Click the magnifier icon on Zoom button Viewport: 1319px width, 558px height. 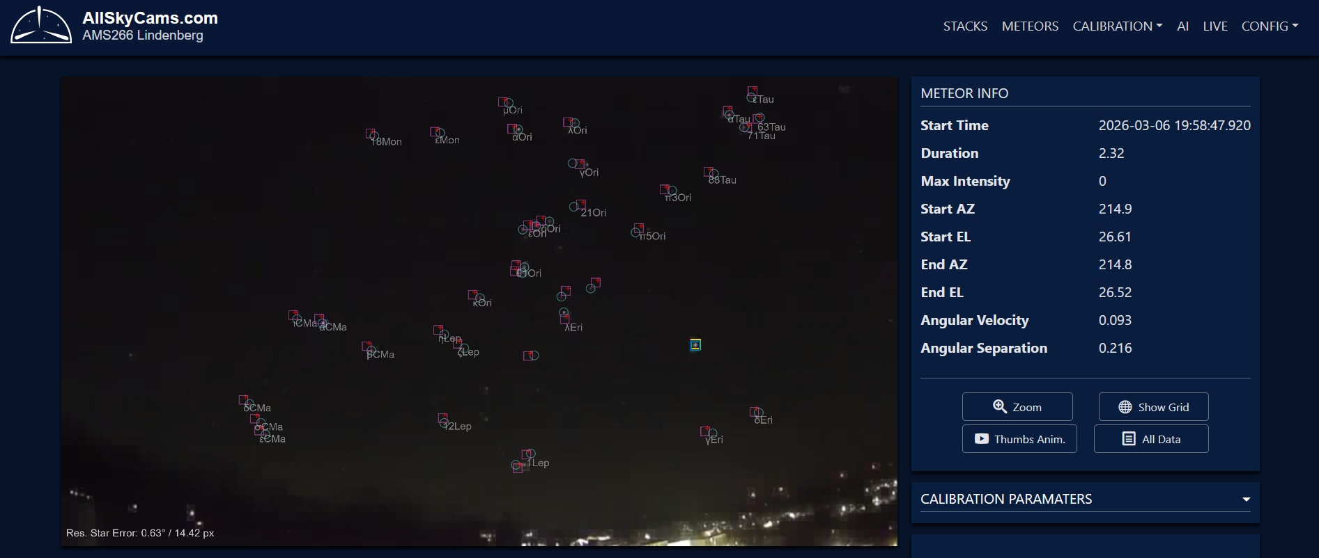(x=999, y=406)
